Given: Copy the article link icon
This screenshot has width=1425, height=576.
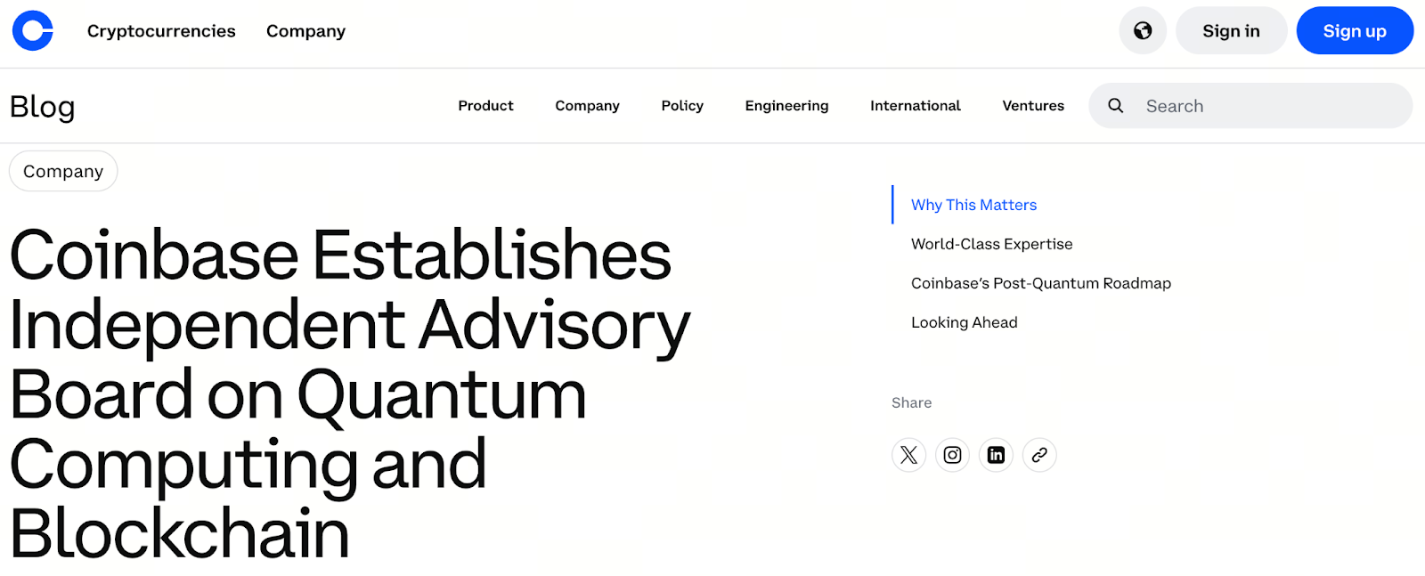Looking at the screenshot, I should (x=1039, y=455).
